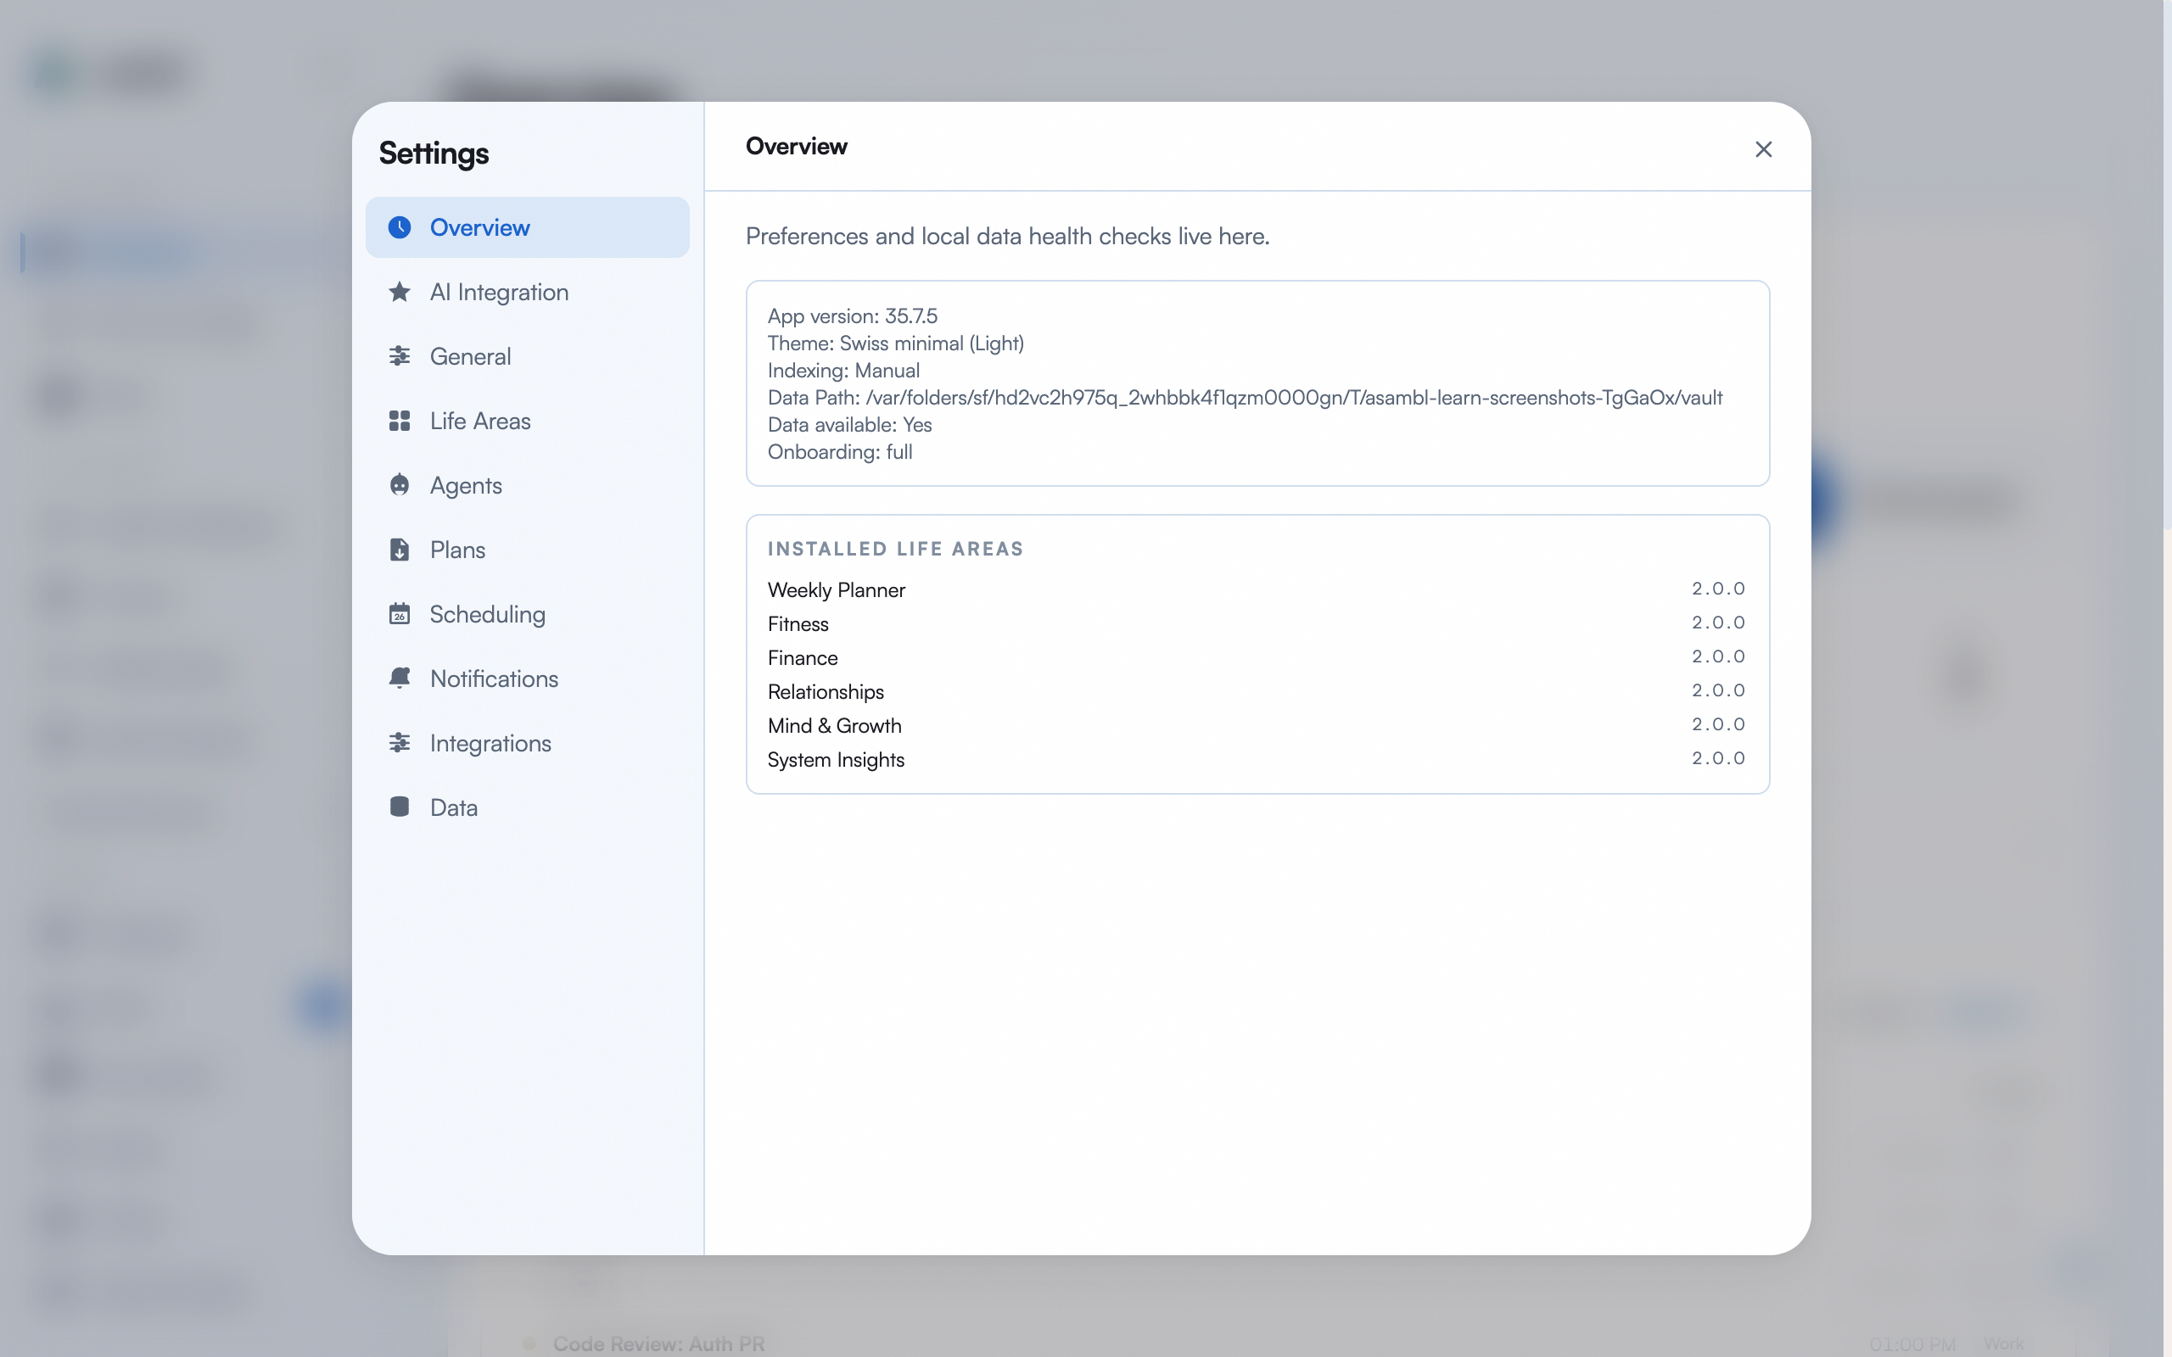
Task: Click the Fitness entry under Installed Life Areas
Action: [798, 623]
